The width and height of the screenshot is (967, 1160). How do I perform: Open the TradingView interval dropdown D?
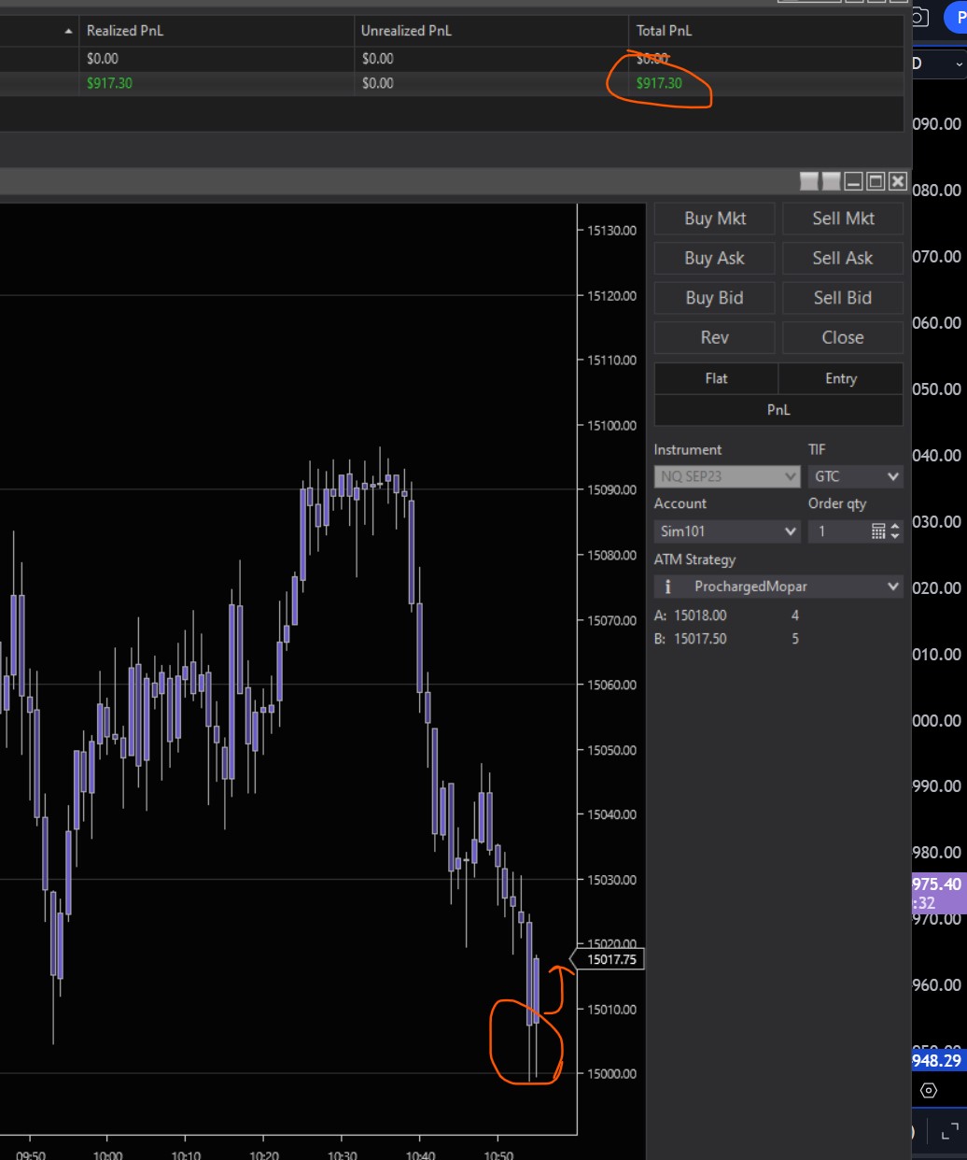point(938,64)
